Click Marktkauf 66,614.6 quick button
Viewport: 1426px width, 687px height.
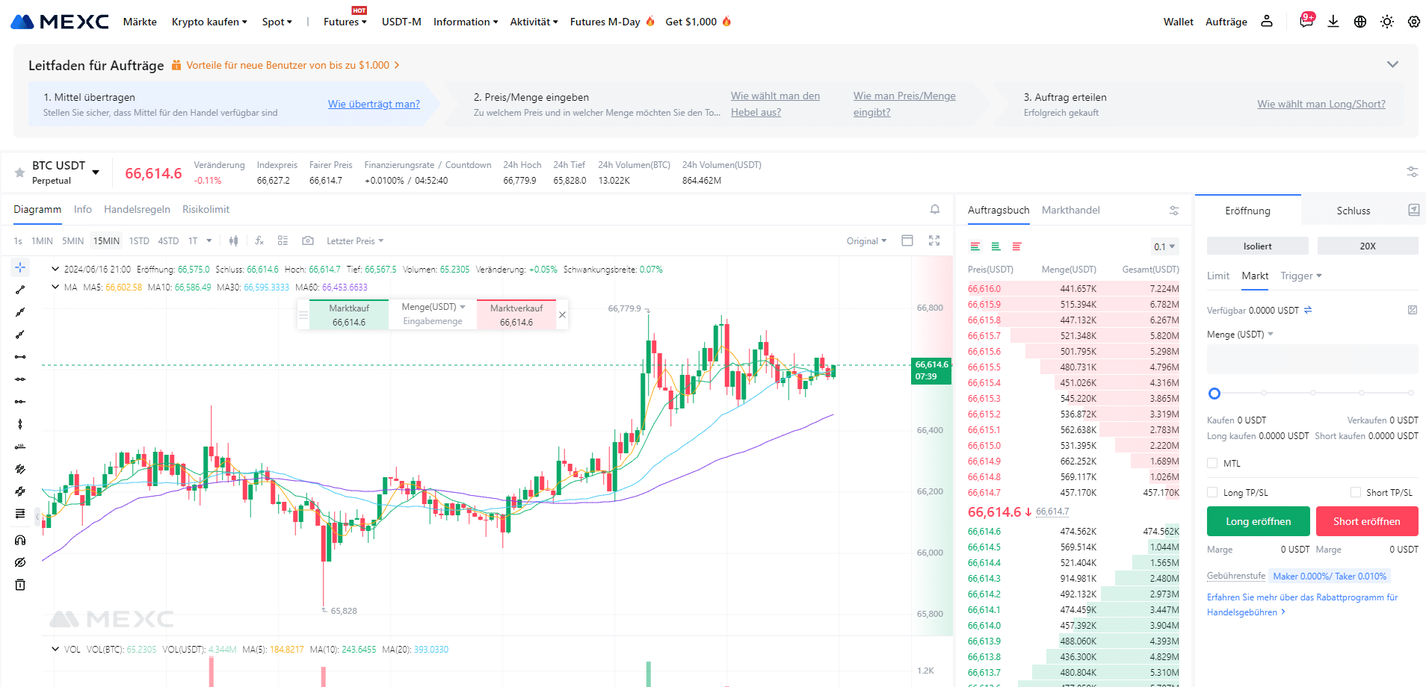pyautogui.click(x=349, y=314)
